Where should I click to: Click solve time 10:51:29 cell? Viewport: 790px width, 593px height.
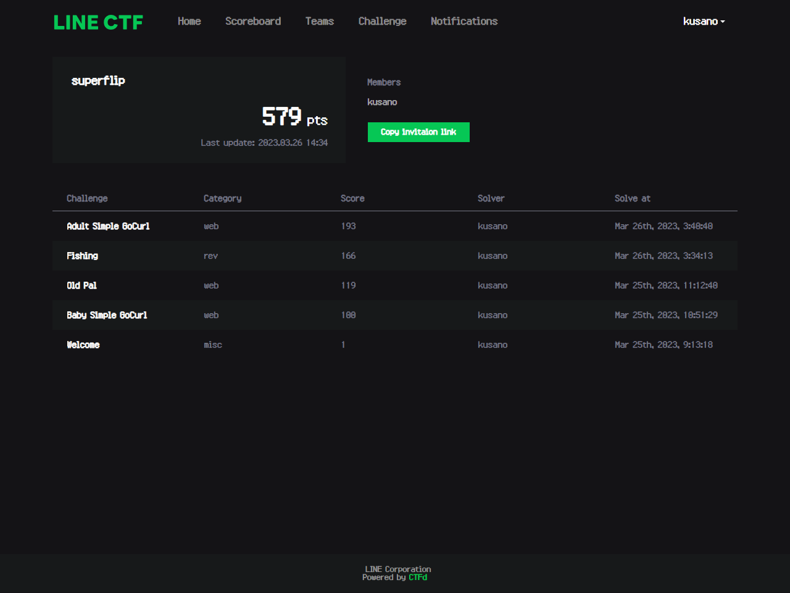(666, 315)
